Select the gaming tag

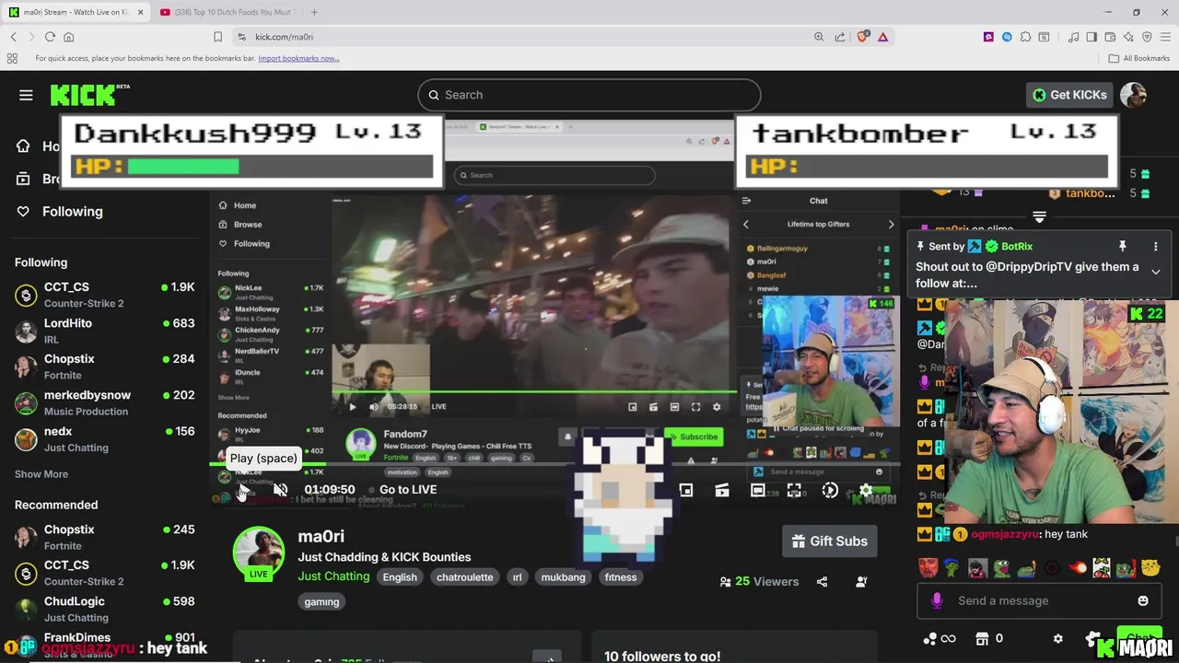pos(321,601)
